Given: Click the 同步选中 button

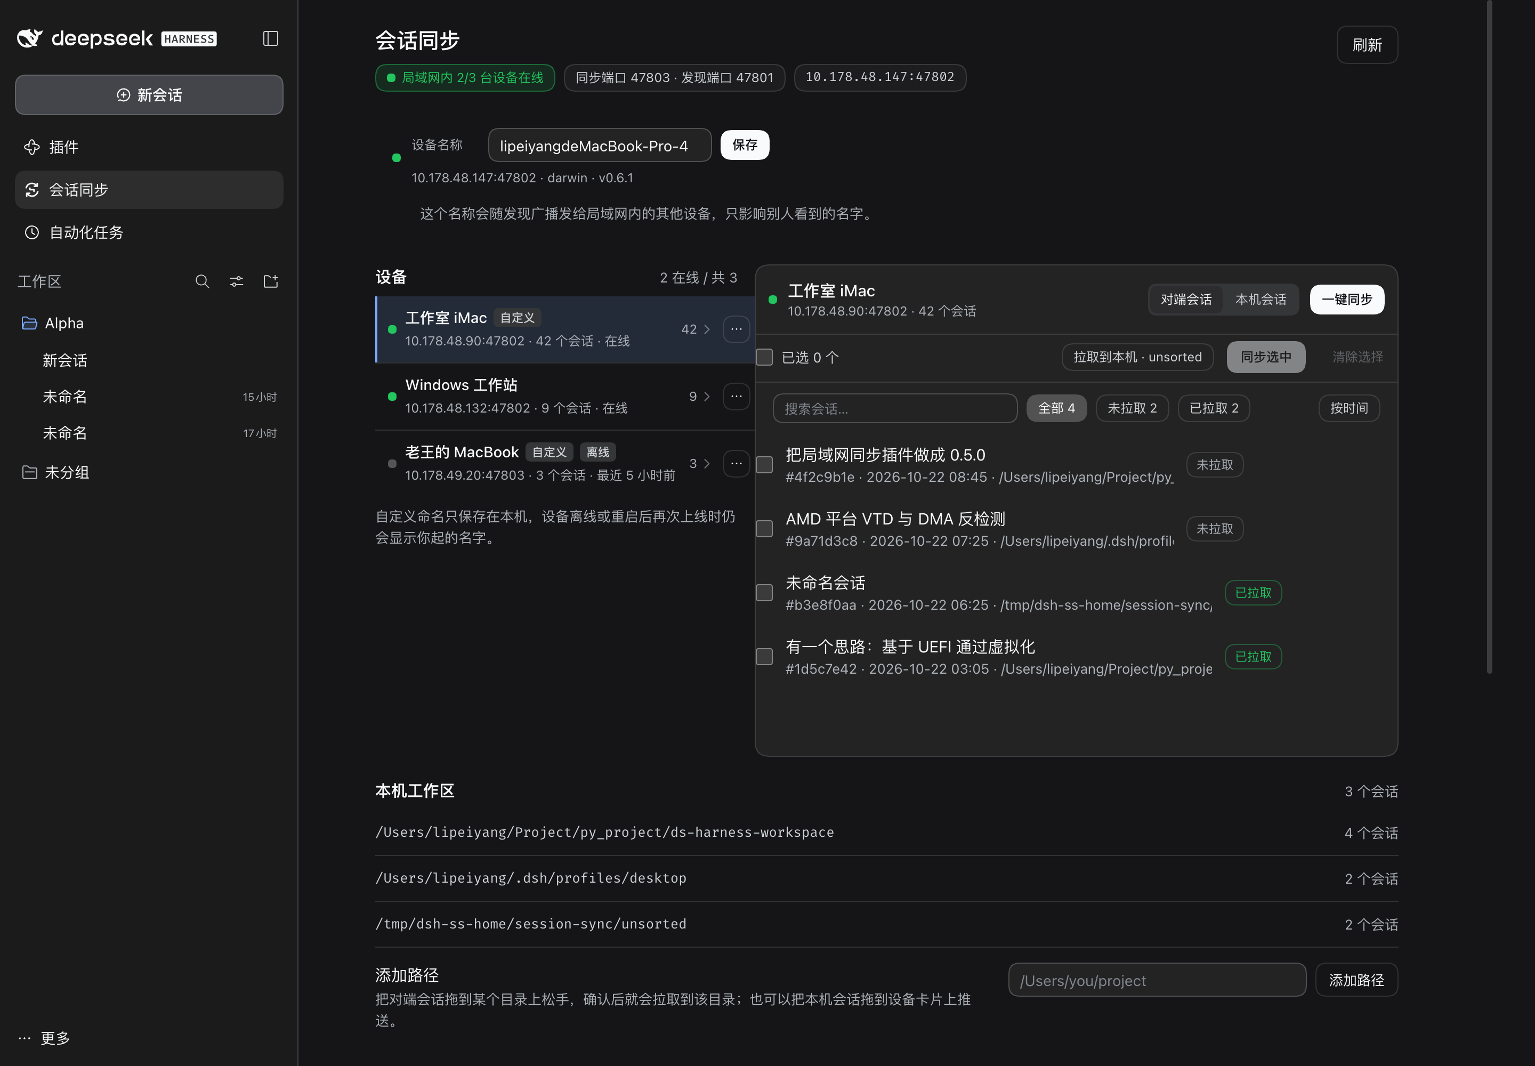Looking at the screenshot, I should point(1266,357).
